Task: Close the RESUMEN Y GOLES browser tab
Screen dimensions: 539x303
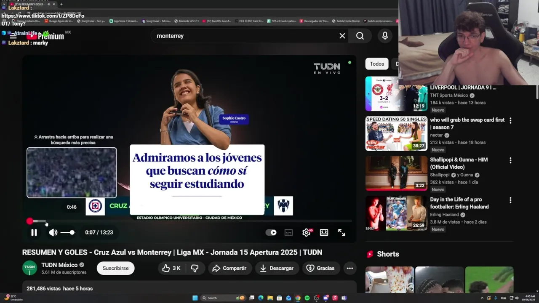Action: pyautogui.click(x=54, y=4)
